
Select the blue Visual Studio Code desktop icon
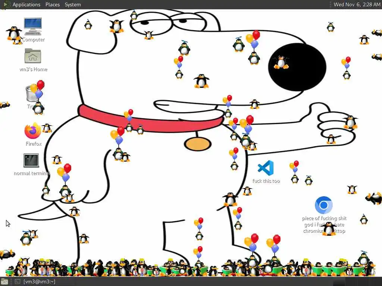click(x=266, y=168)
